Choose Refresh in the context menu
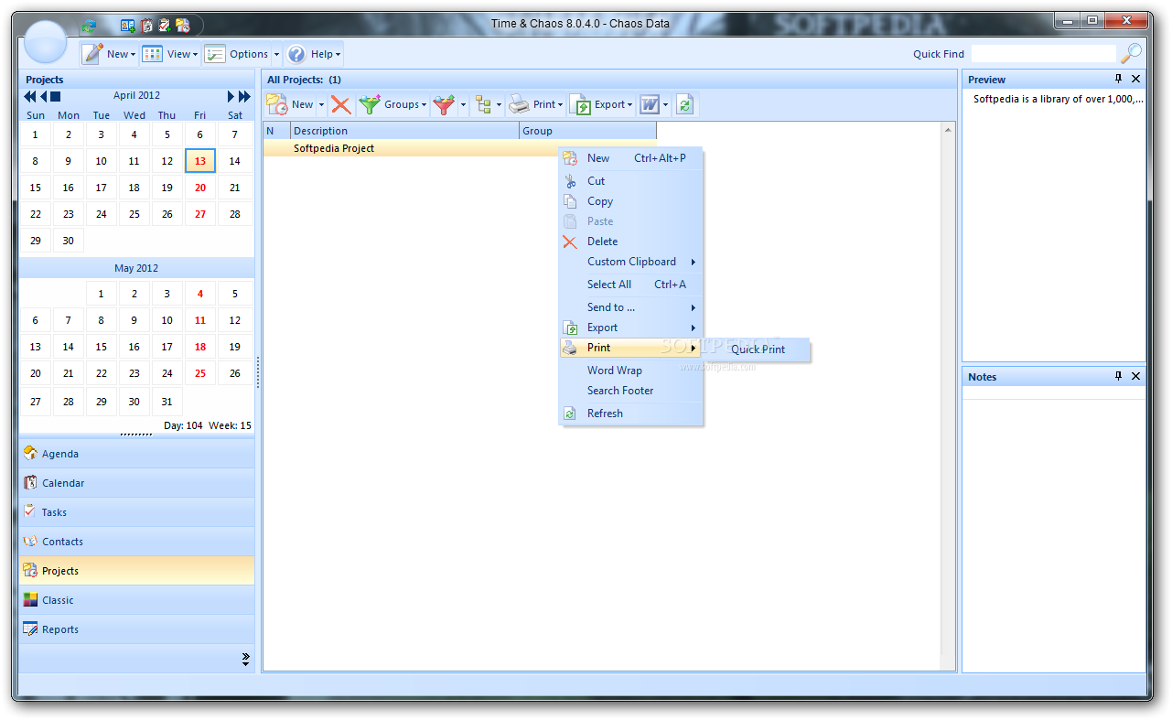The width and height of the screenshot is (1172, 720). [x=630, y=414]
